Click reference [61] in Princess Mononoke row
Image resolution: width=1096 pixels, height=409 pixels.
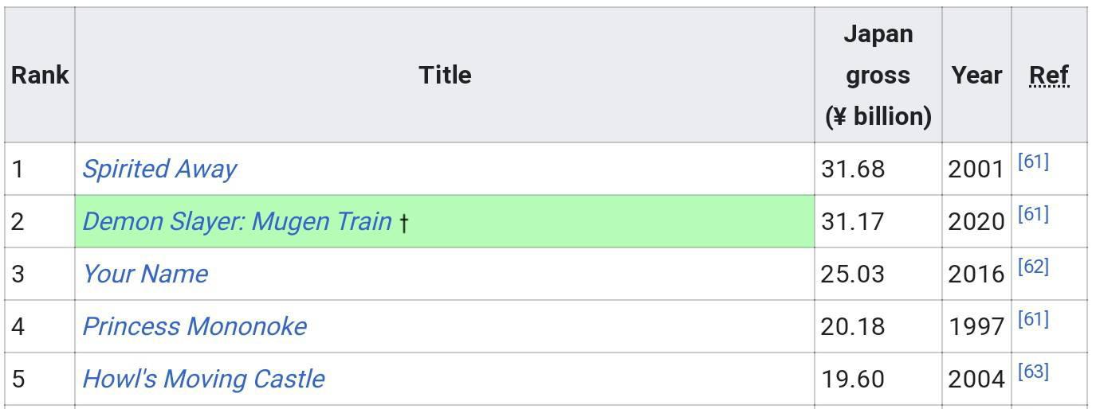click(1033, 319)
